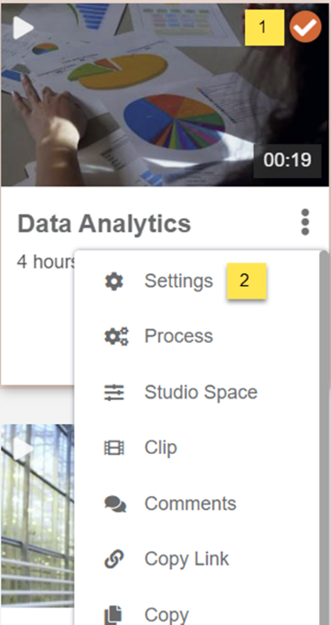Play the Data Analytics video
This screenshot has width=331, height=625.
[x=23, y=28]
